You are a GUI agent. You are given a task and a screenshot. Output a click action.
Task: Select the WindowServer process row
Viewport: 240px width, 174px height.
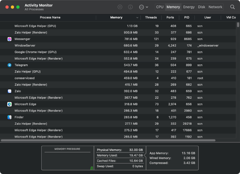118,46
